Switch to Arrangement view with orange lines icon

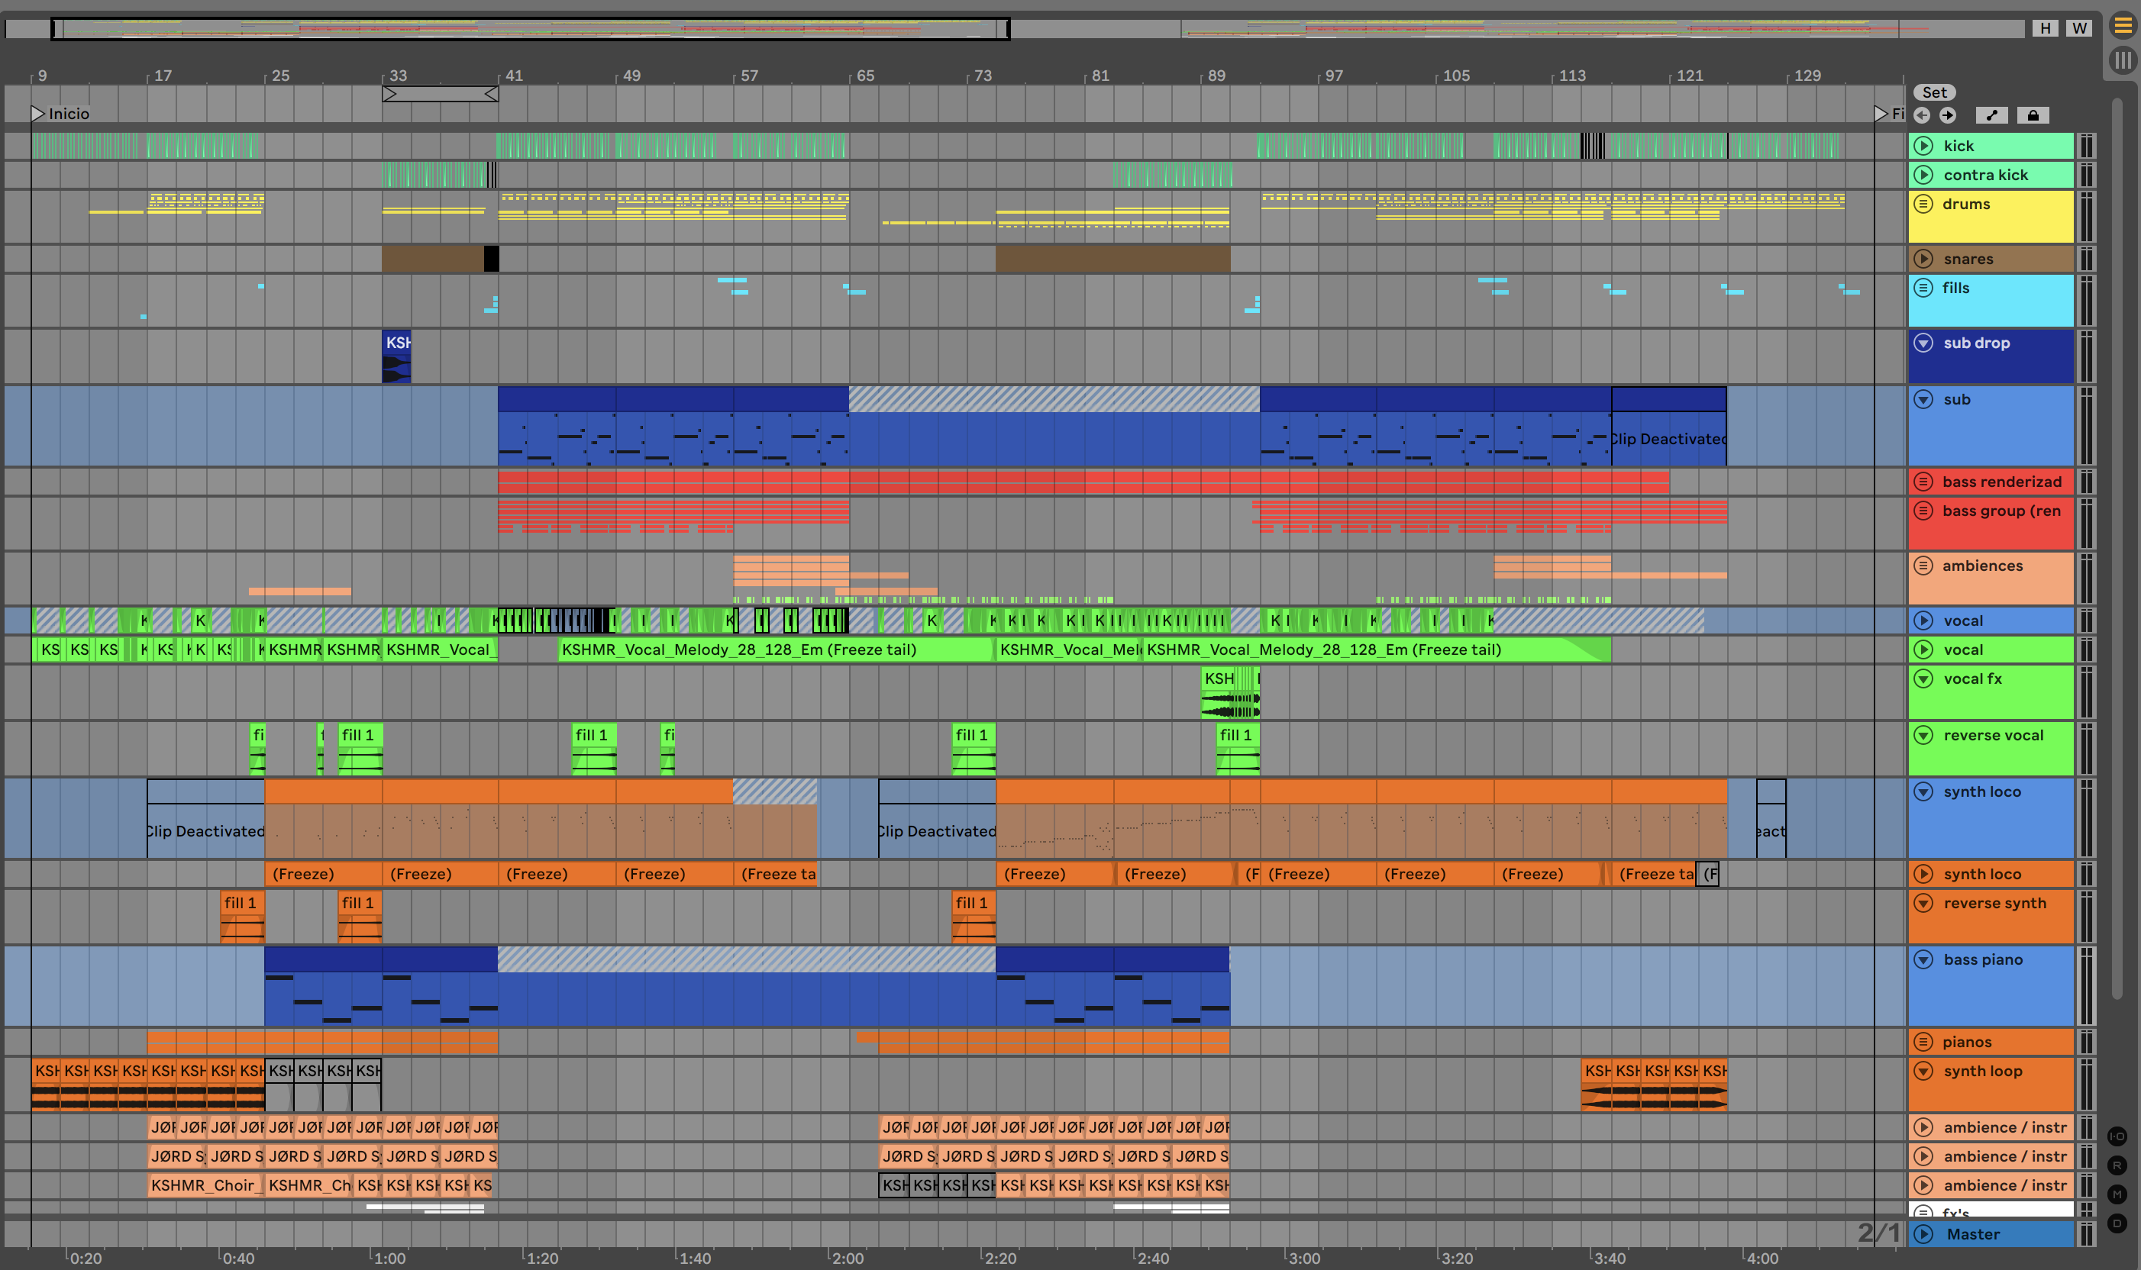[2122, 26]
